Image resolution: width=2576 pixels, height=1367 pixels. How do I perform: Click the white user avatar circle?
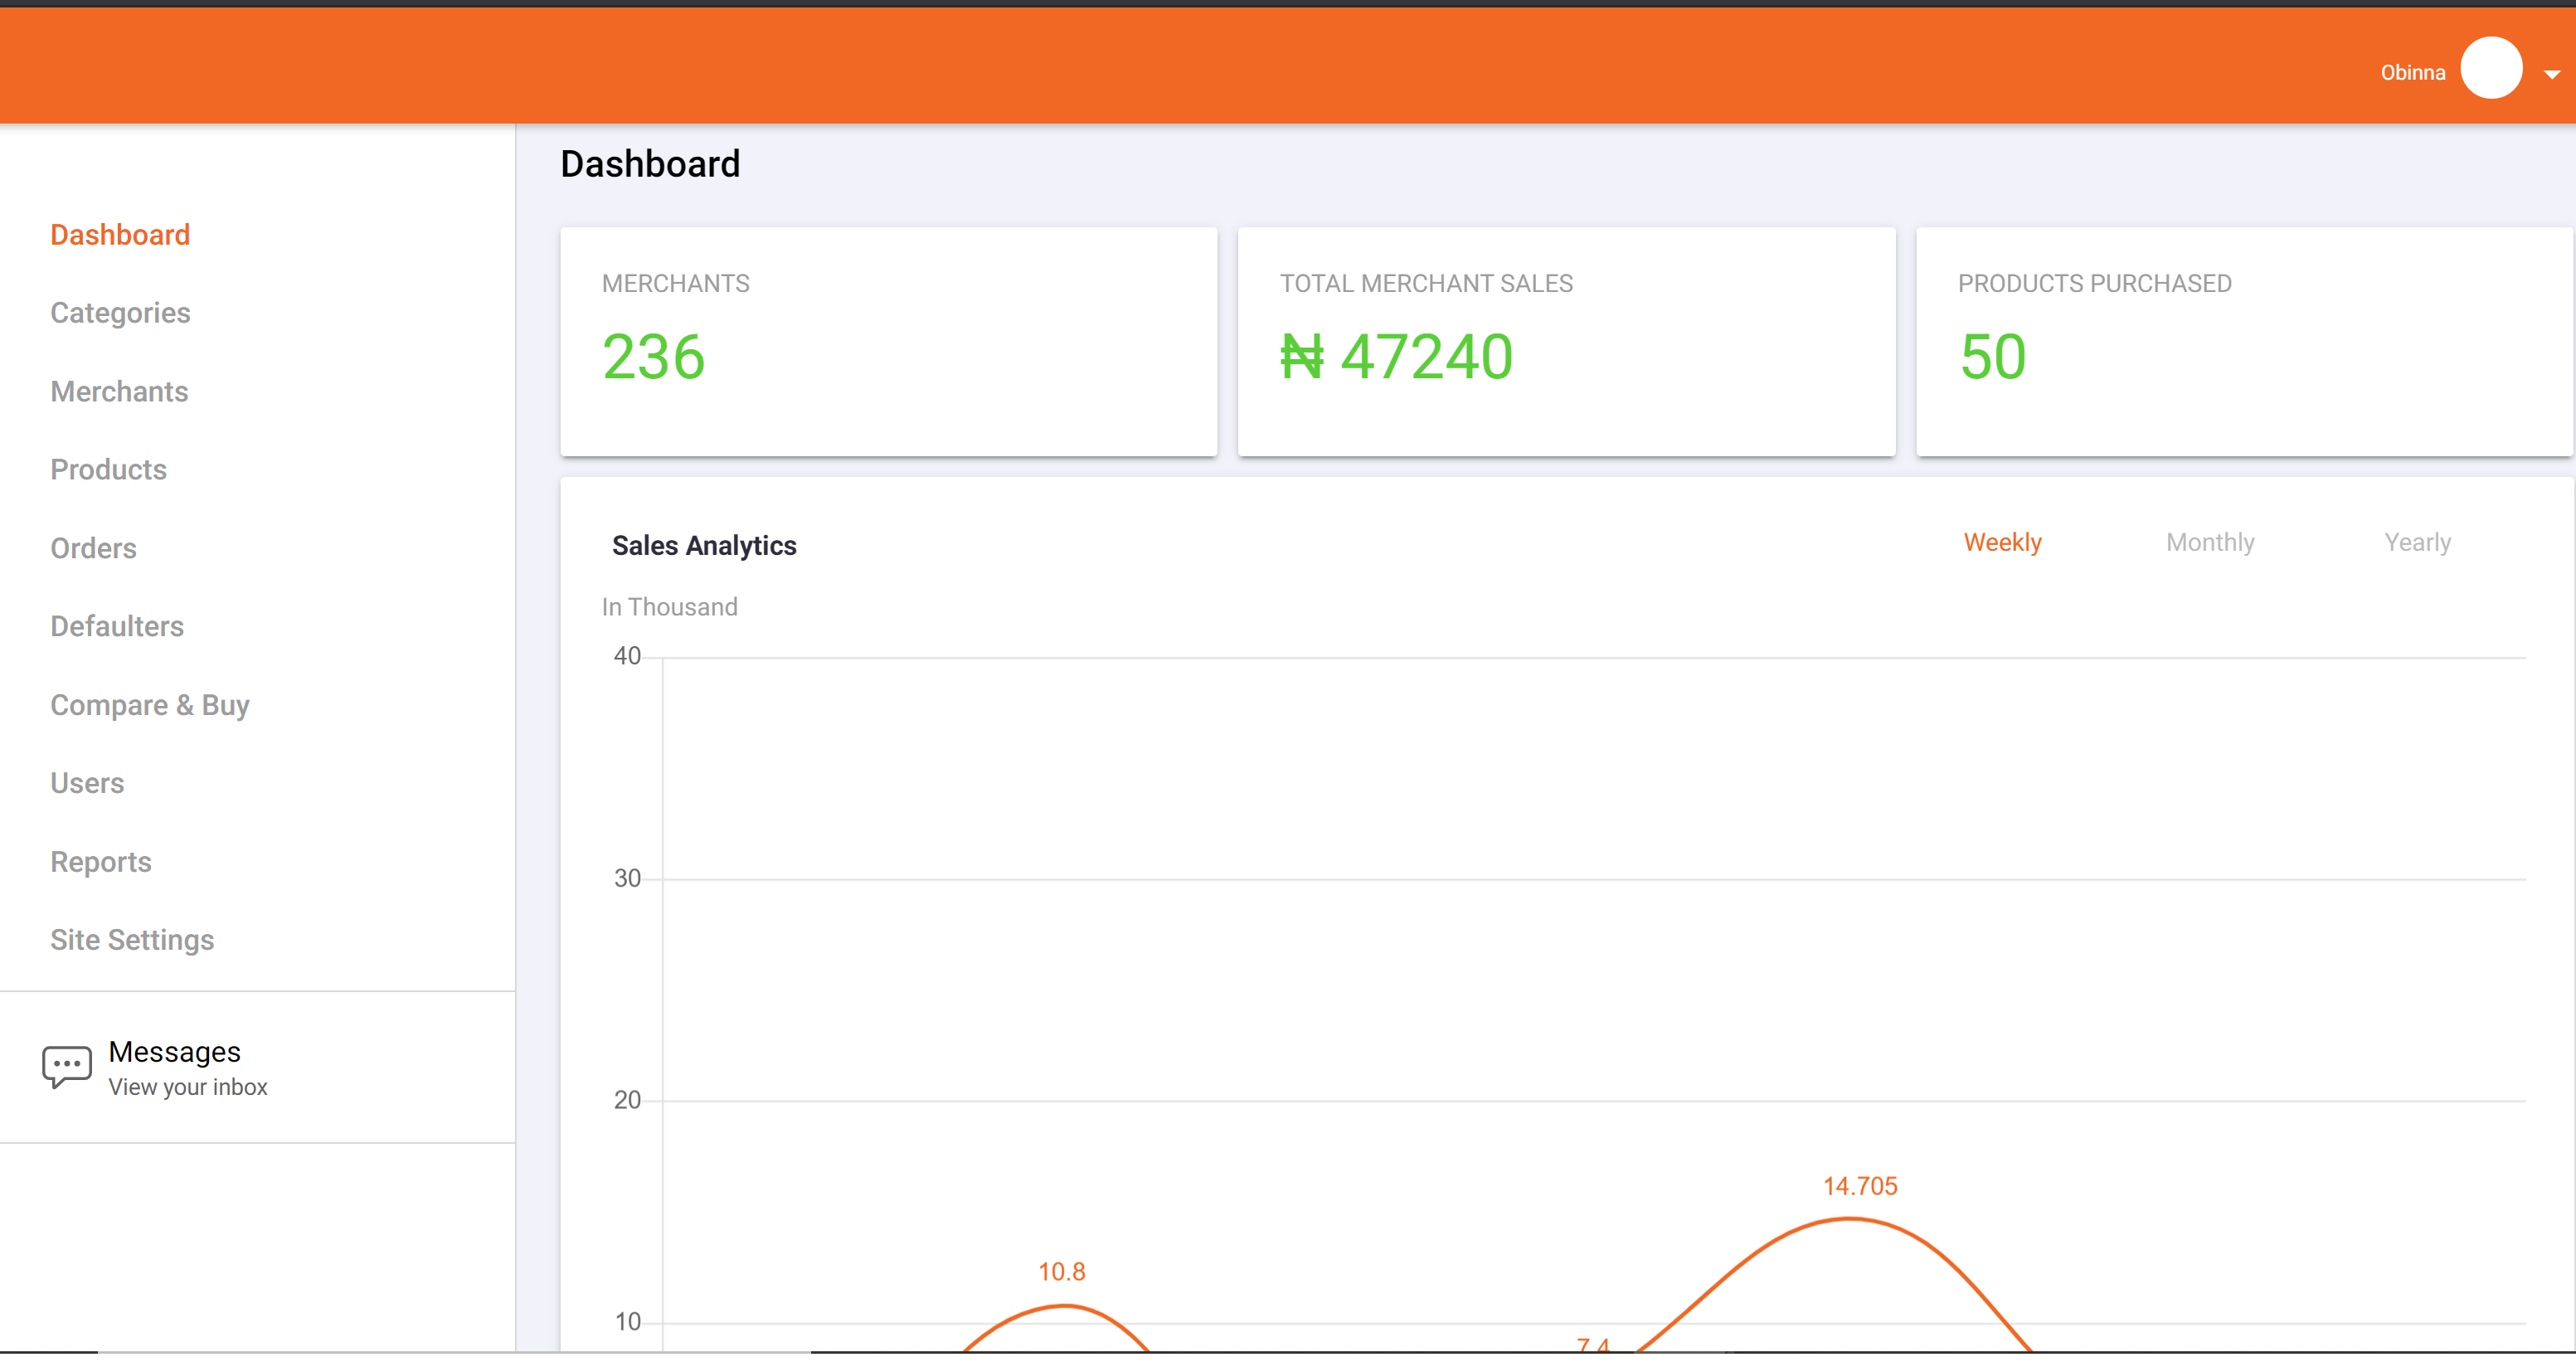[x=2491, y=68]
